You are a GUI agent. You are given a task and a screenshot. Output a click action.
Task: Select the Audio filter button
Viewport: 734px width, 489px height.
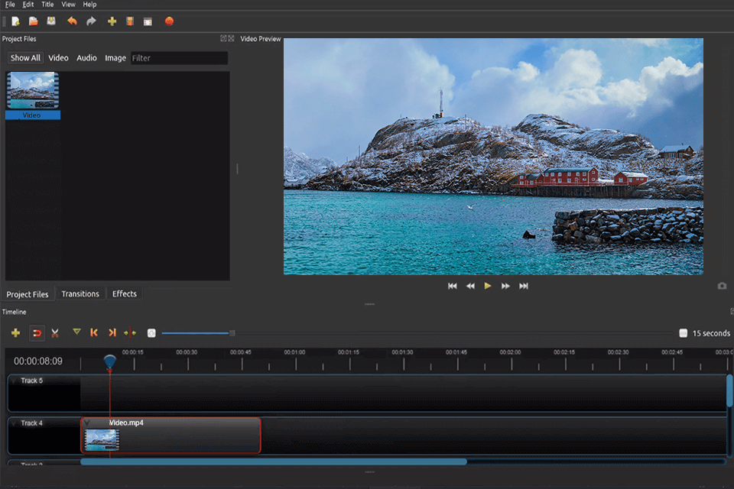pos(86,58)
